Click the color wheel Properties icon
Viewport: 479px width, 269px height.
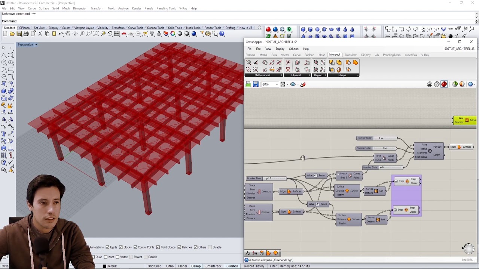(173, 34)
